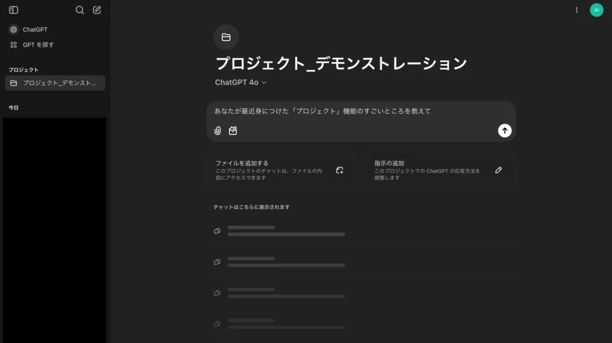The image size is (612, 343).
Task: Click the pencil icon in 指示の追加
Action: (498, 170)
